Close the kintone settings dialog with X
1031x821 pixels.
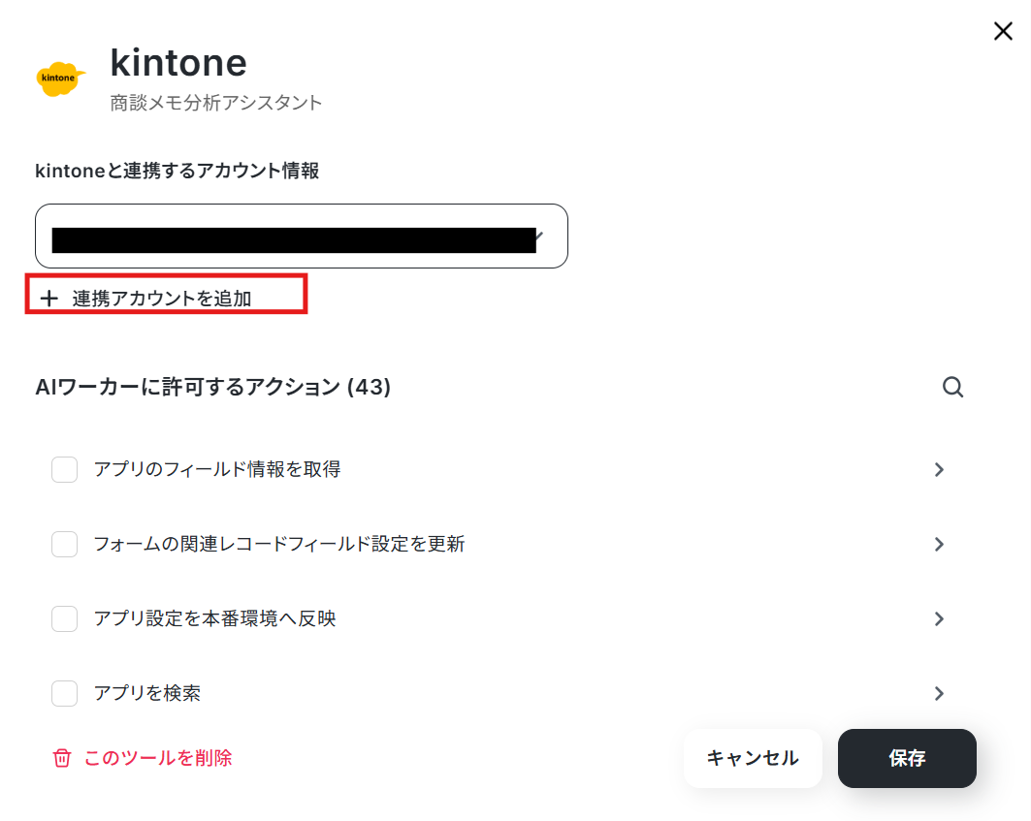[x=1003, y=31]
